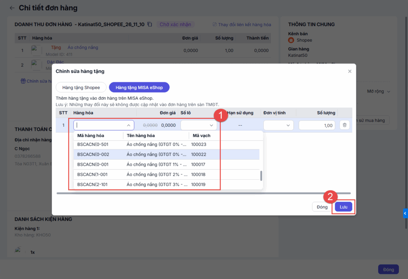Click the blue side panel collapse arrow
Image resolution: width=408 pixels, height=279 pixels.
[x=405, y=213]
